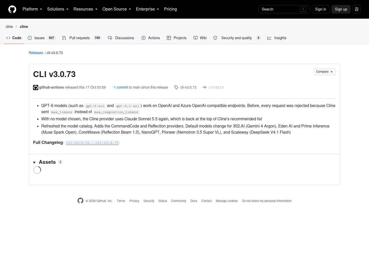This screenshot has height=256, width=369.
Task: Open the Status footer link
Action: pyautogui.click(x=163, y=201)
